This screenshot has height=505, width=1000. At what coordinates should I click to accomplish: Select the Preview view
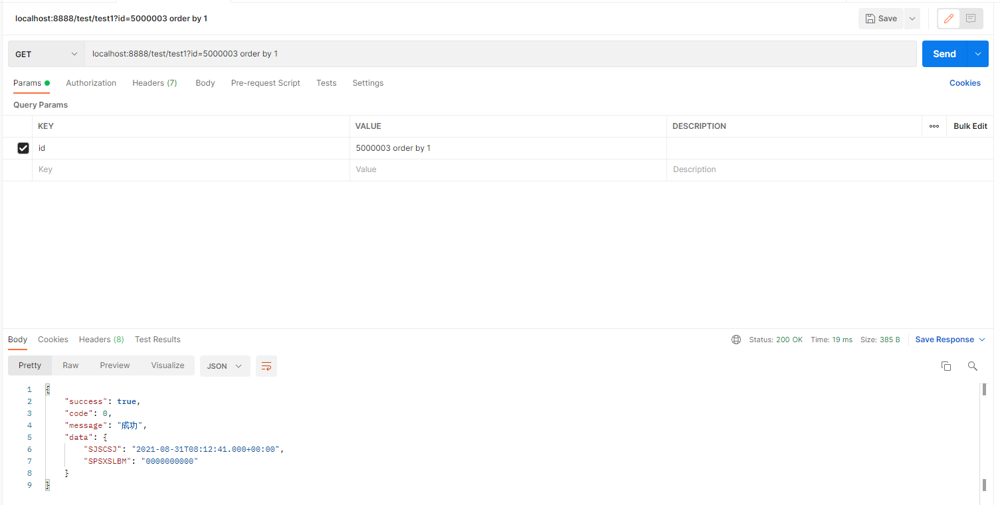pos(115,365)
